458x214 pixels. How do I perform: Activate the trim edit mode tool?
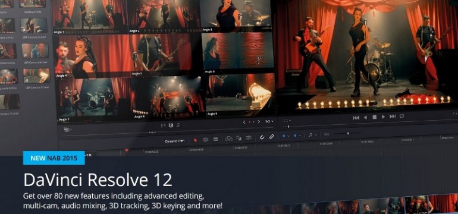(205, 140)
